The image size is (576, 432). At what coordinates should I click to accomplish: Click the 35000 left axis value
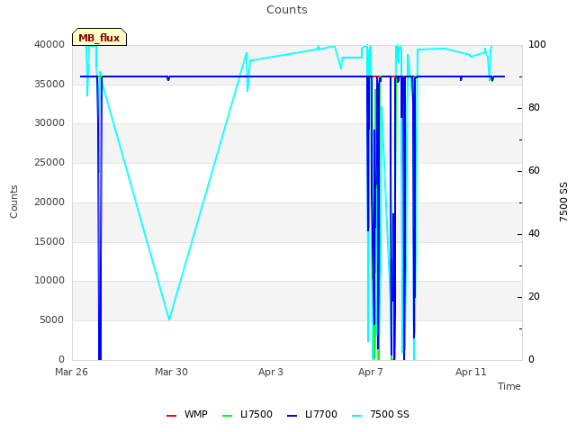coord(49,84)
